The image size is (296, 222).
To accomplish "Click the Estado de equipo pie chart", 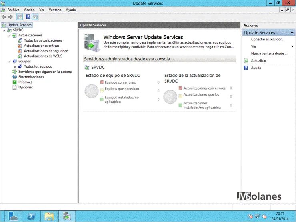I will [x=92, y=91].
